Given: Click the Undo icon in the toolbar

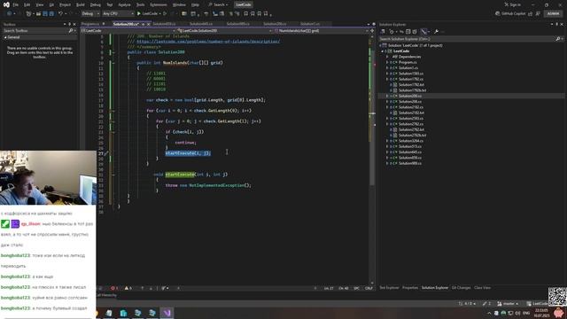Looking at the screenshot, I should pos(61,14).
